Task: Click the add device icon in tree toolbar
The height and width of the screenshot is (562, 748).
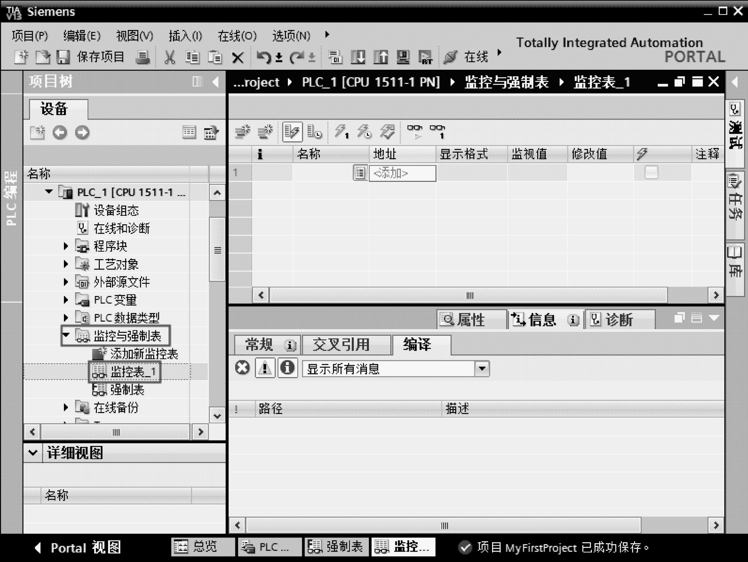Action: pyautogui.click(x=37, y=132)
